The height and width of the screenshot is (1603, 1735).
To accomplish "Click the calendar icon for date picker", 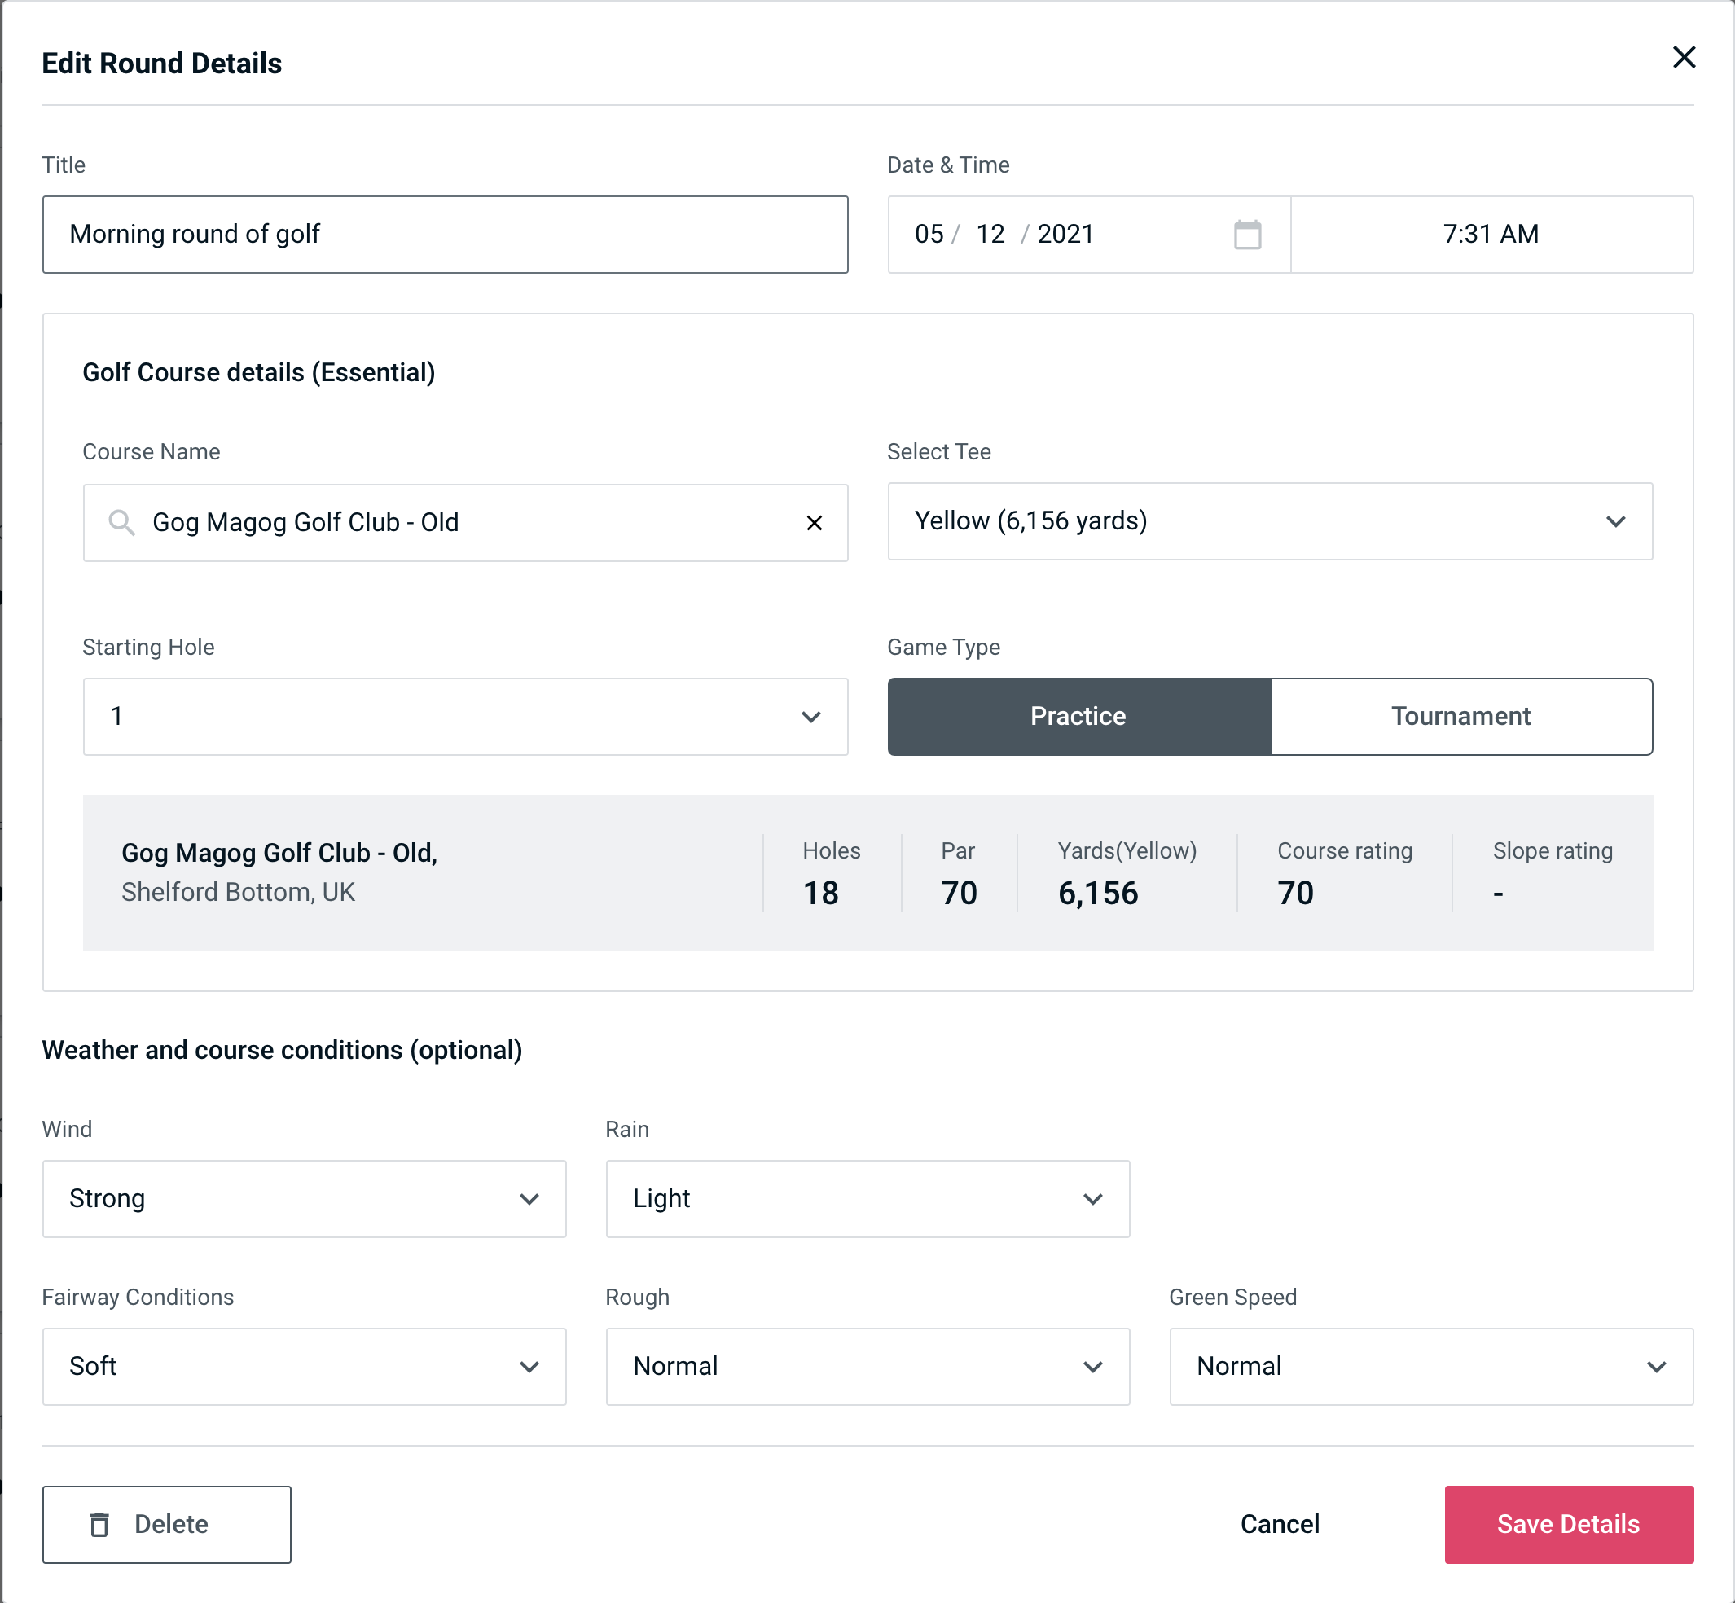I will [1247, 235].
